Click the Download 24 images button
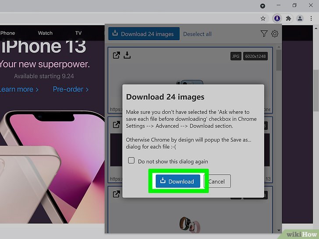Screen dimensions: 319x239 click(144, 34)
